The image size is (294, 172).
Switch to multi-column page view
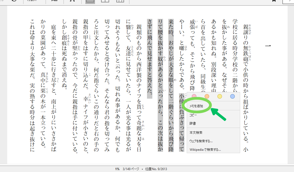pos(120,1)
